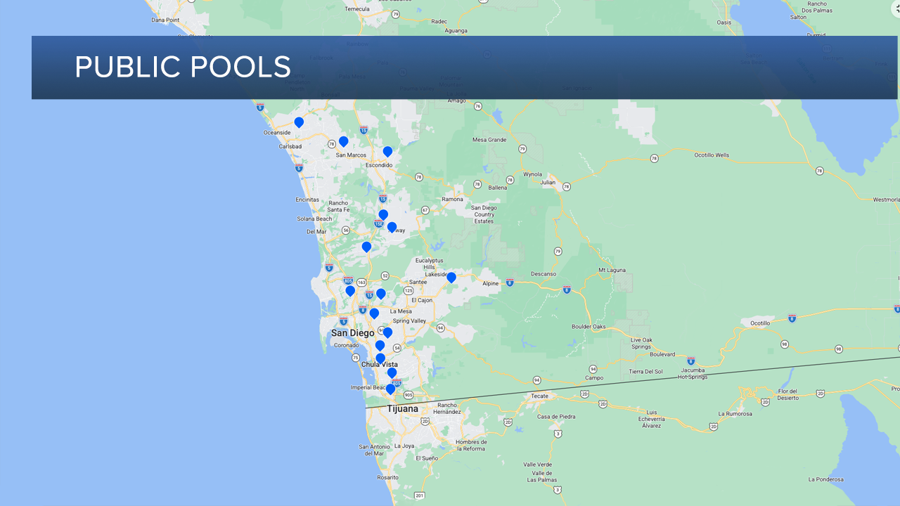Select the Mesa Grande label
The width and height of the screenshot is (900, 506).
[489, 139]
